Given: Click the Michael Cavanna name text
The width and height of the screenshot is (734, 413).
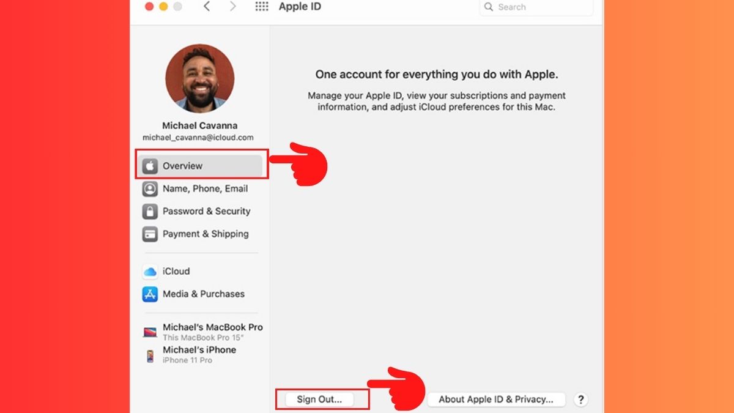Looking at the screenshot, I should 199,125.
